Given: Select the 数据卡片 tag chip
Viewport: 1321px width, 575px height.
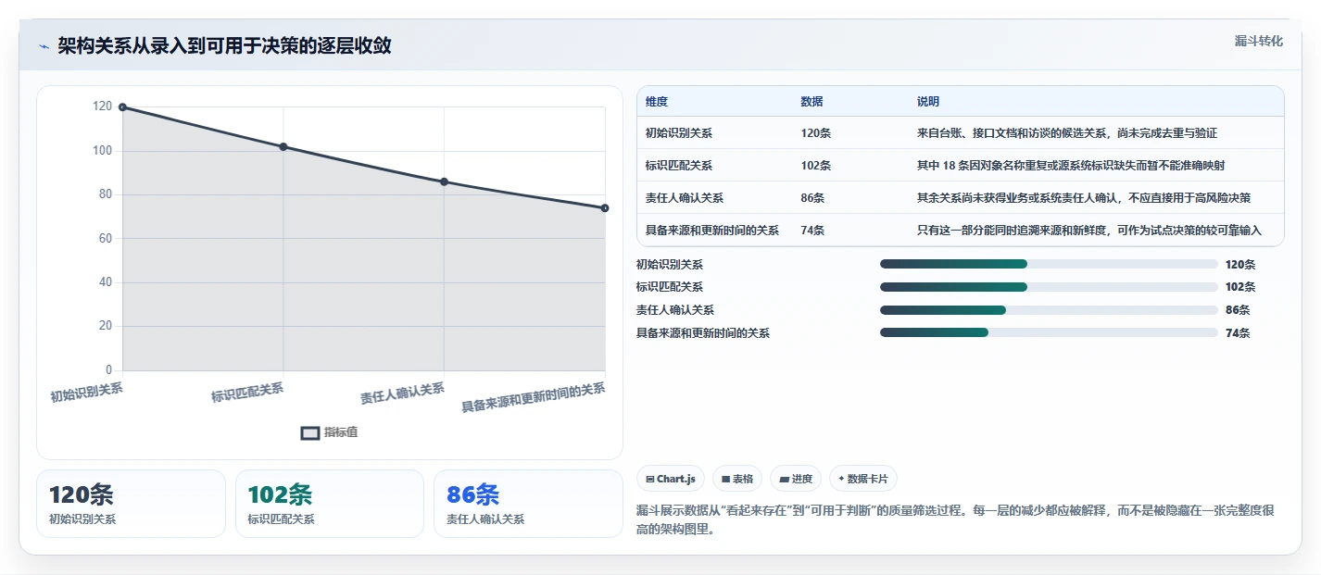Looking at the screenshot, I should pos(863,479).
